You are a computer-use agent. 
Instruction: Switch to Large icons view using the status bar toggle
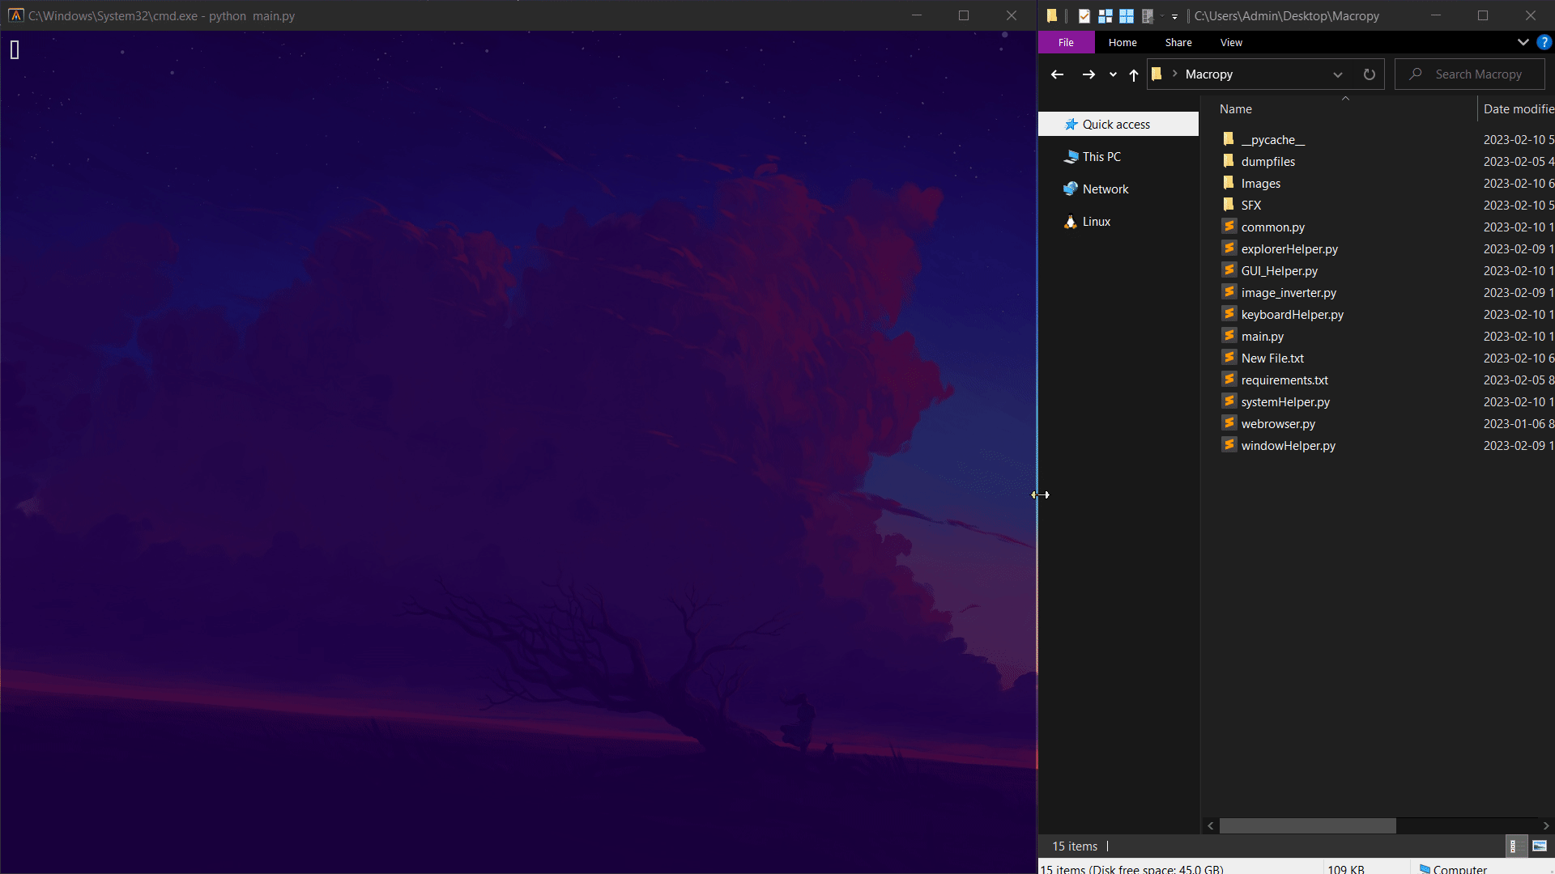[1540, 846]
